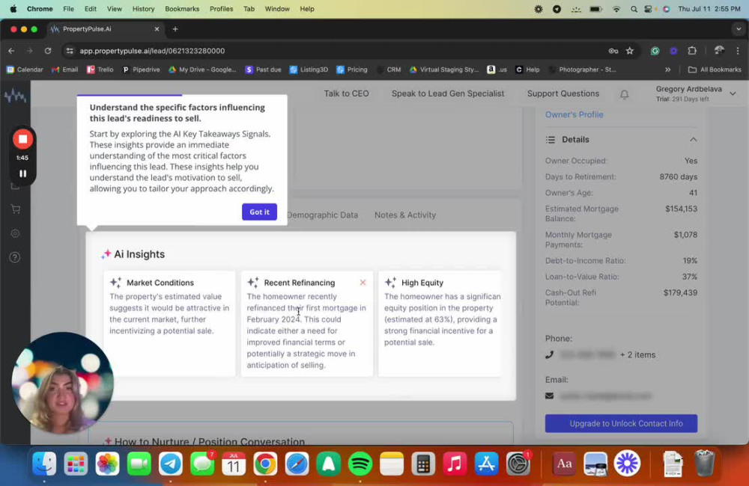The height and width of the screenshot is (486, 749).
Task: Open Speak to Lead Gen Specialist
Action: coord(448,93)
